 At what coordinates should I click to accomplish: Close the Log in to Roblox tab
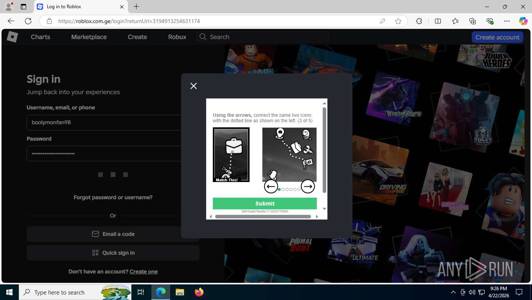tap(122, 7)
